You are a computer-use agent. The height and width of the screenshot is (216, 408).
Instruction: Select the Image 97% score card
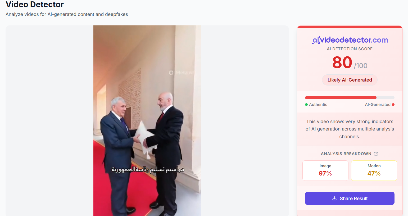tap(325, 171)
